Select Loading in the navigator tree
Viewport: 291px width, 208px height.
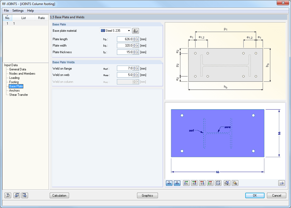click(14, 78)
